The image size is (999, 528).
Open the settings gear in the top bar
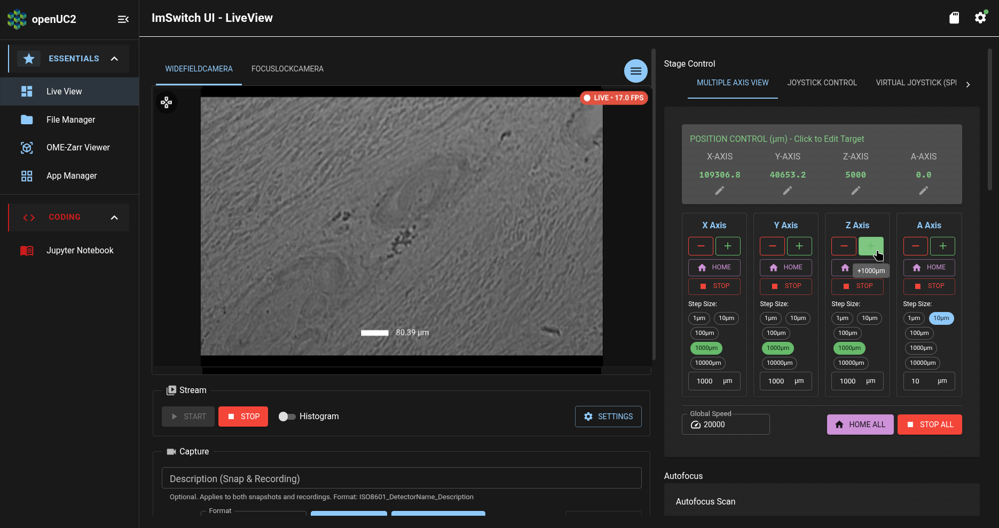(x=980, y=18)
